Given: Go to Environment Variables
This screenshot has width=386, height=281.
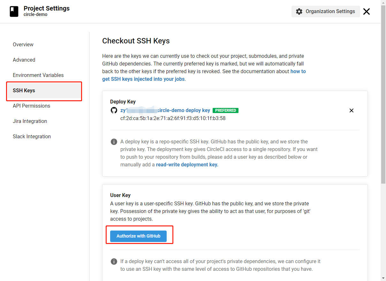Looking at the screenshot, I should pos(38,75).
